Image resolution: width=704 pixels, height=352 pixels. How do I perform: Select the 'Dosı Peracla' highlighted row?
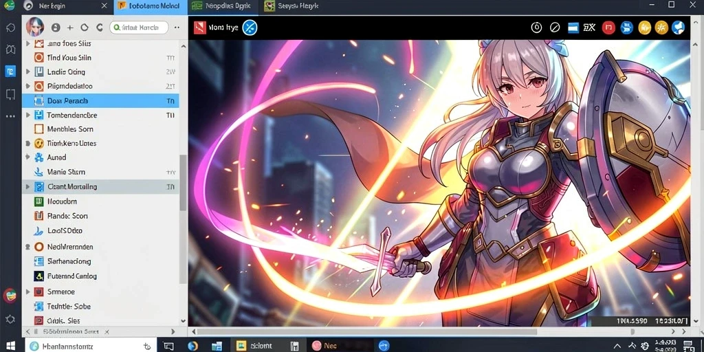[x=100, y=101]
